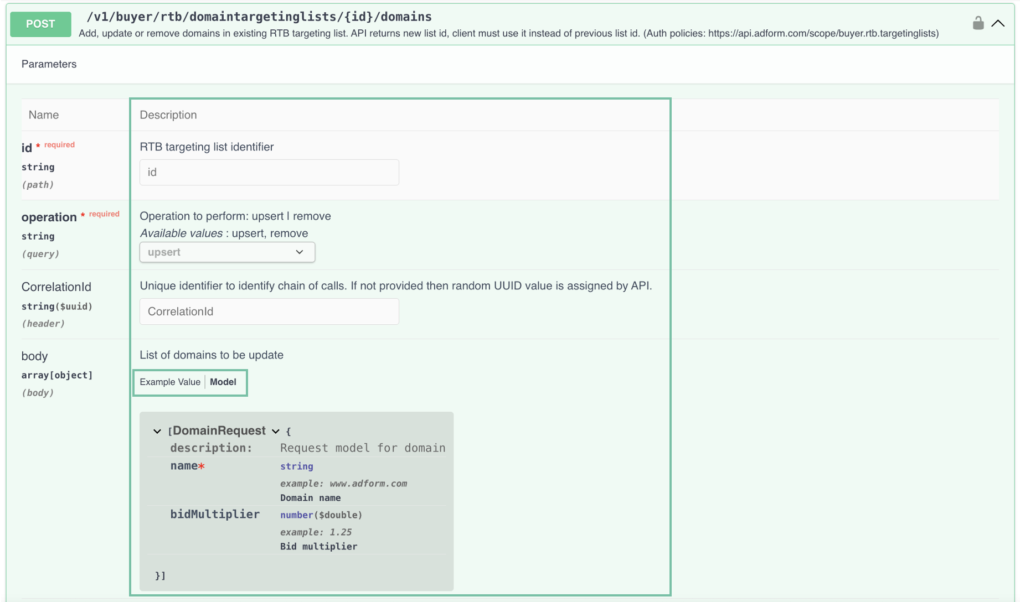Collapse the endpoint with the top-right chevron

998,23
